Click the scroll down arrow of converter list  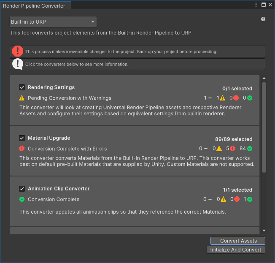click(x=264, y=230)
